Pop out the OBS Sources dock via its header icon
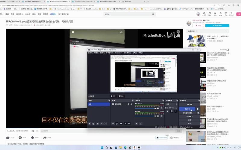The width and height of the screenshot is (241, 150). click(132, 100)
